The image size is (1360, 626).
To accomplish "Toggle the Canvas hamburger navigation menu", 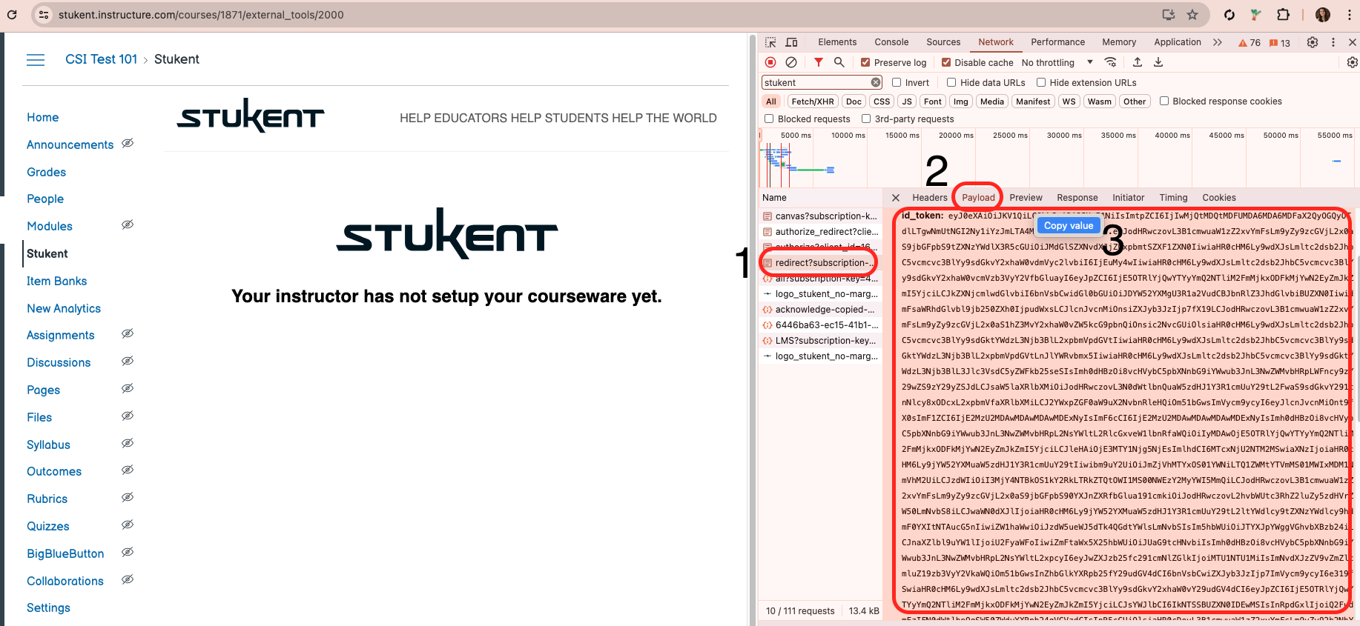I will tap(36, 60).
